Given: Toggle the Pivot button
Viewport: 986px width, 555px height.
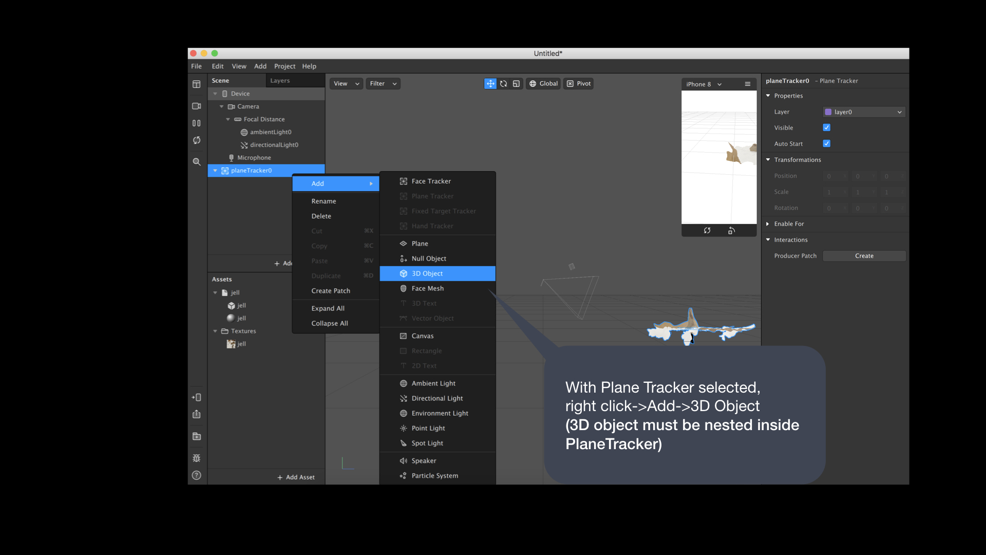Looking at the screenshot, I should point(579,84).
